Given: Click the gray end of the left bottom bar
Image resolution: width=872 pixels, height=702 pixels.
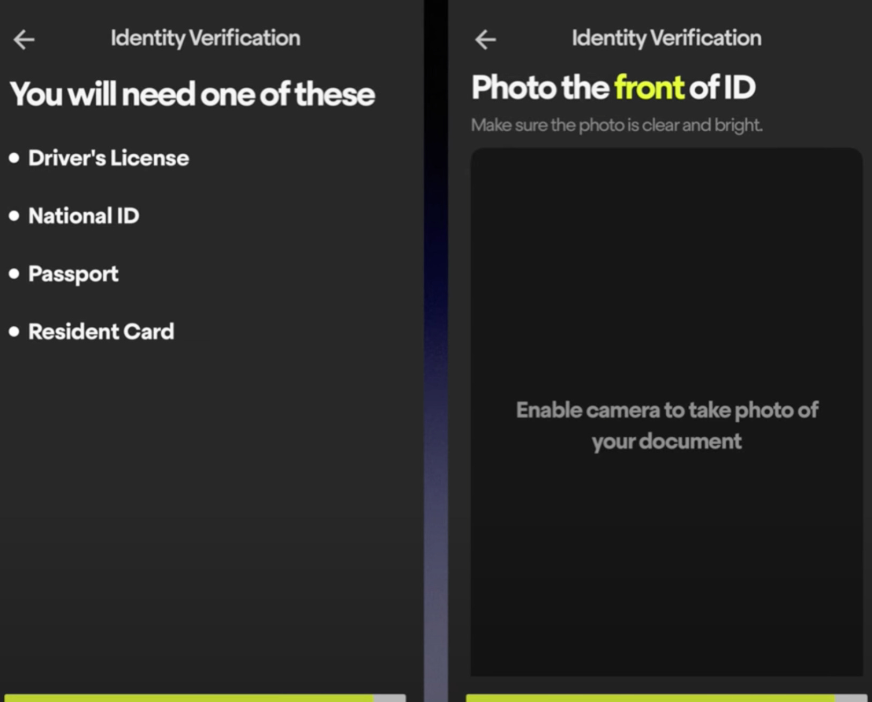Looking at the screenshot, I should (x=390, y=698).
